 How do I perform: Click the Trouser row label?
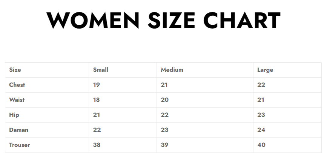[19, 145]
